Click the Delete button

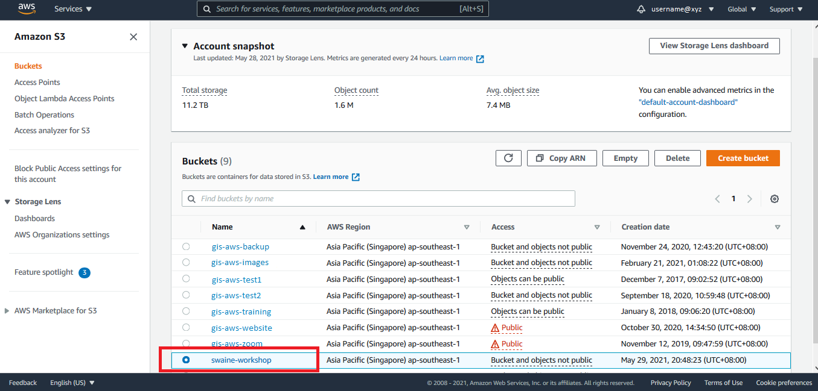click(677, 158)
